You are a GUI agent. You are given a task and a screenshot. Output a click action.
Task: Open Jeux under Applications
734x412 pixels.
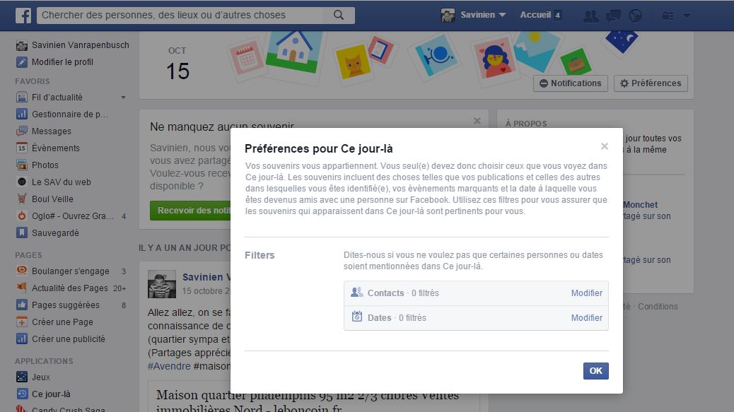pos(41,377)
